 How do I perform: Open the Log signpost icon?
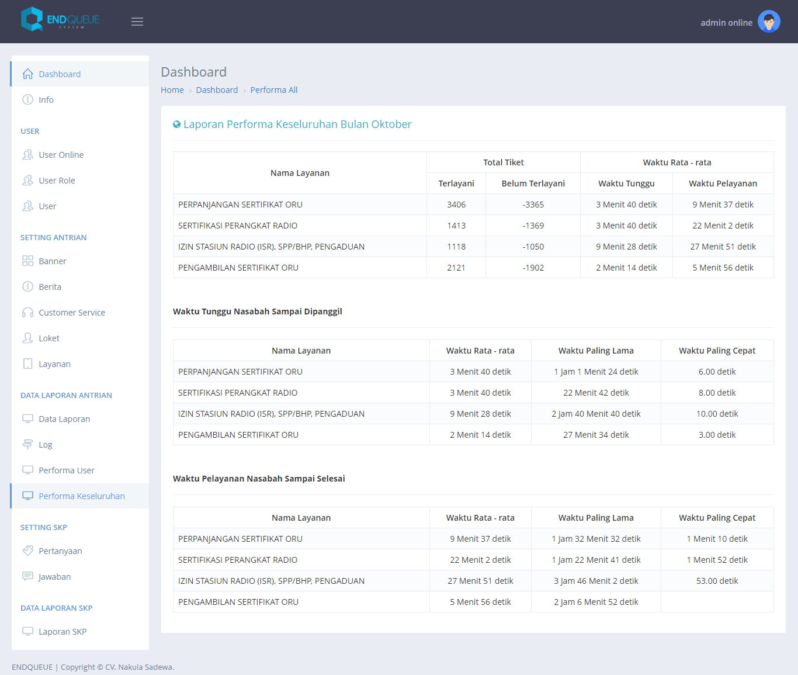27,445
